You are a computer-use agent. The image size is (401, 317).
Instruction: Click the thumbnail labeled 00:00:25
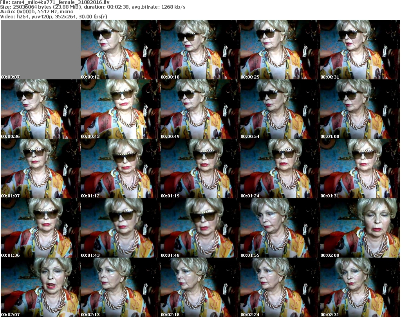click(280, 50)
